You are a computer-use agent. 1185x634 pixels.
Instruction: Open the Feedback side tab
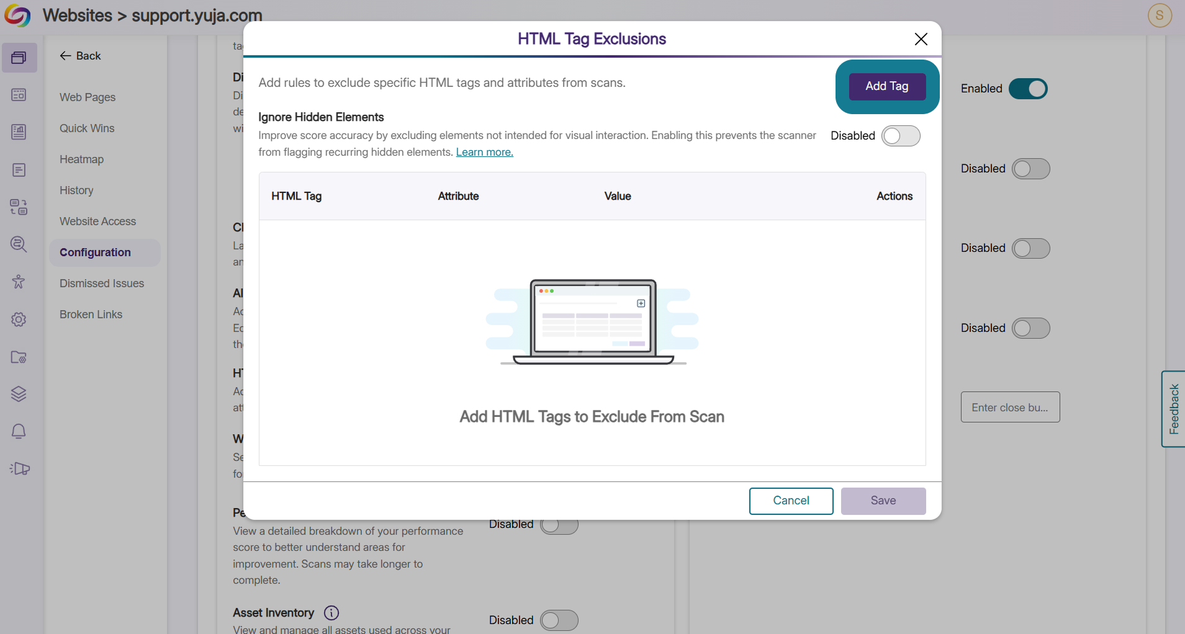(1173, 409)
